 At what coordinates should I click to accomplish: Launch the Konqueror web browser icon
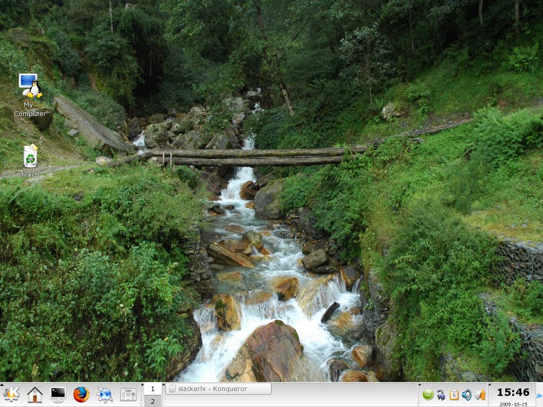[104, 394]
